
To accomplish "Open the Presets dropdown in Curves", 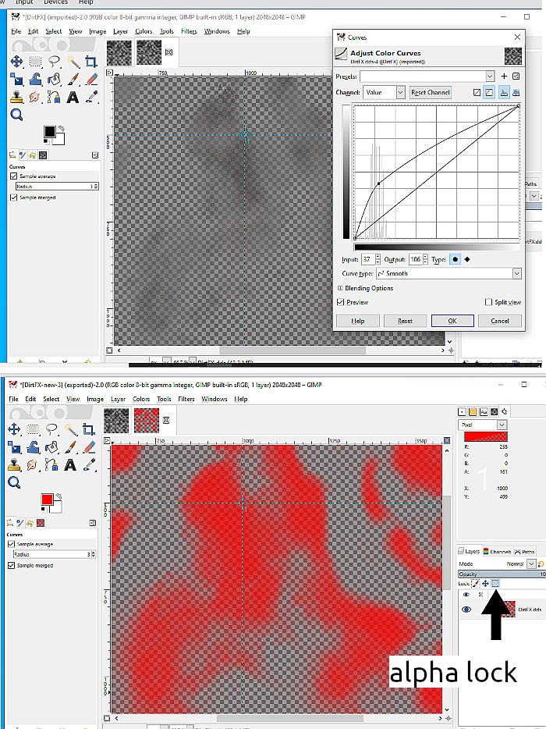I will point(490,76).
